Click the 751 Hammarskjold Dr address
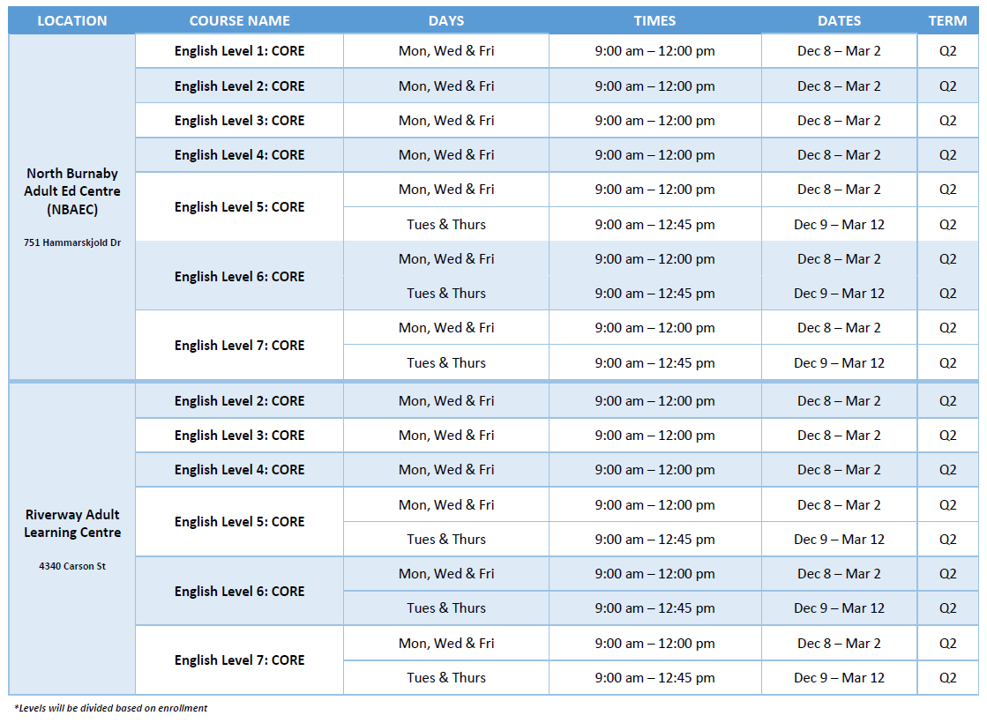987x723 pixels. [72, 242]
